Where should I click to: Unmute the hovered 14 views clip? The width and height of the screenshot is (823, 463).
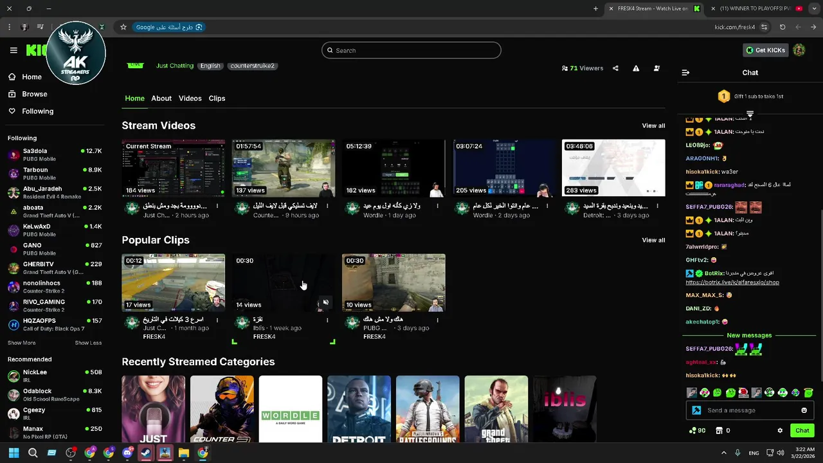click(326, 302)
